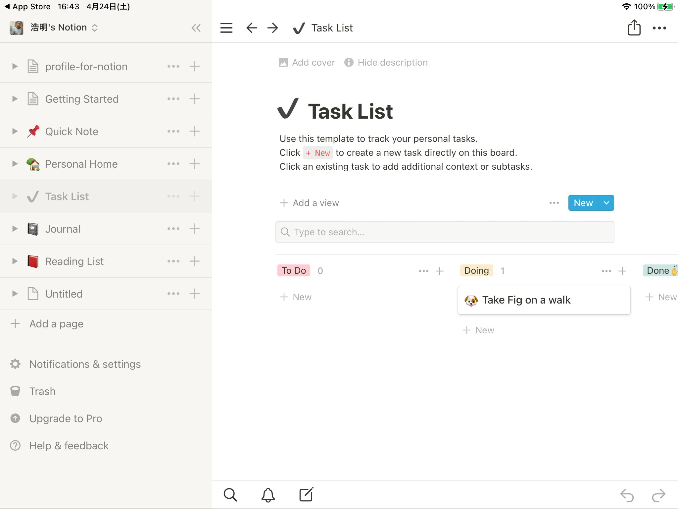
Task: Open more options for Reading List page
Action: (173, 261)
